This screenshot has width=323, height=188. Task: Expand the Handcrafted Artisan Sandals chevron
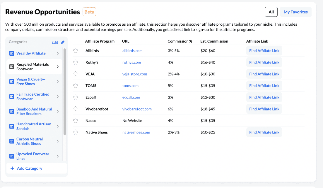[x=58, y=126]
